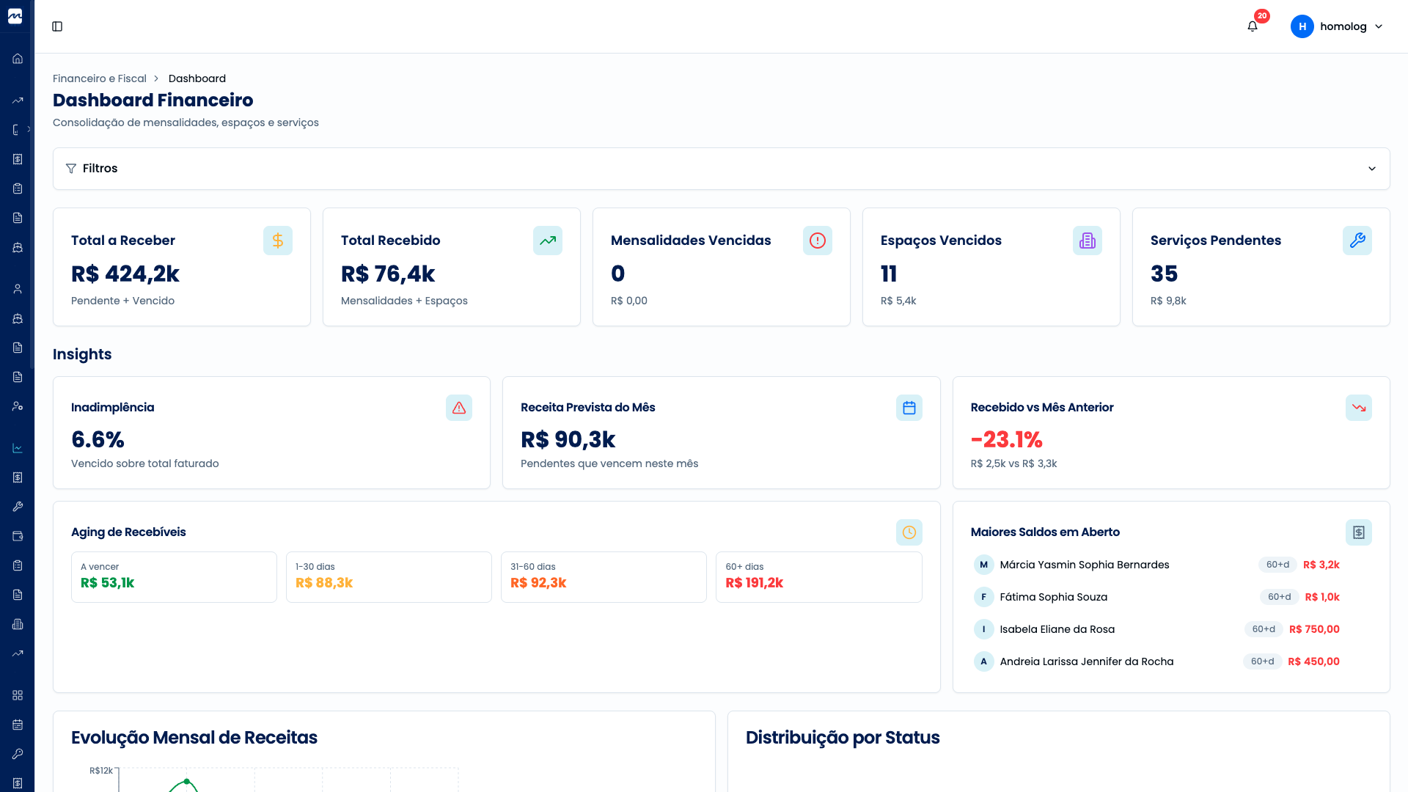Open the user settings sidebar icon

(x=18, y=406)
